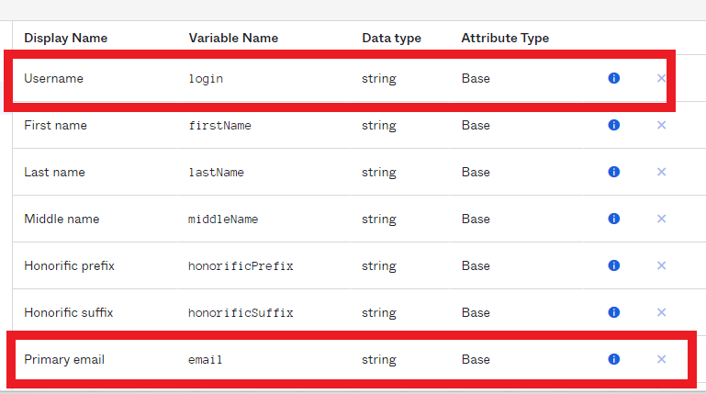The width and height of the screenshot is (706, 394).
Task: Select the Data type column header
Action: click(391, 39)
